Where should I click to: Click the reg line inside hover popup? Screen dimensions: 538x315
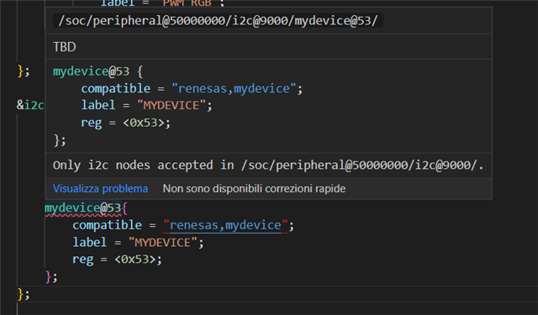click(x=125, y=123)
